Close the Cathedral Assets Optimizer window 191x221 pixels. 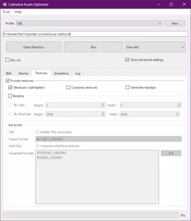(184, 4)
